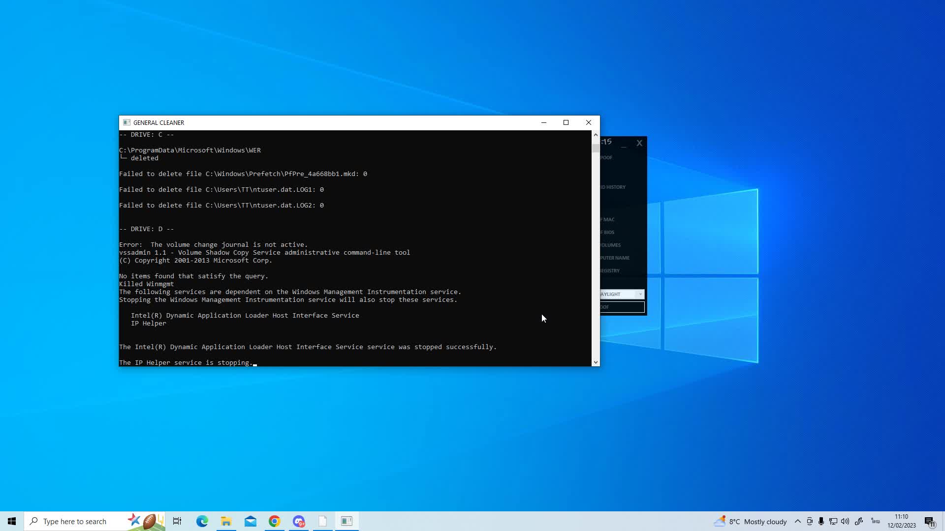The height and width of the screenshot is (531, 945).
Task: Show hidden system tray icons
Action: (798, 521)
